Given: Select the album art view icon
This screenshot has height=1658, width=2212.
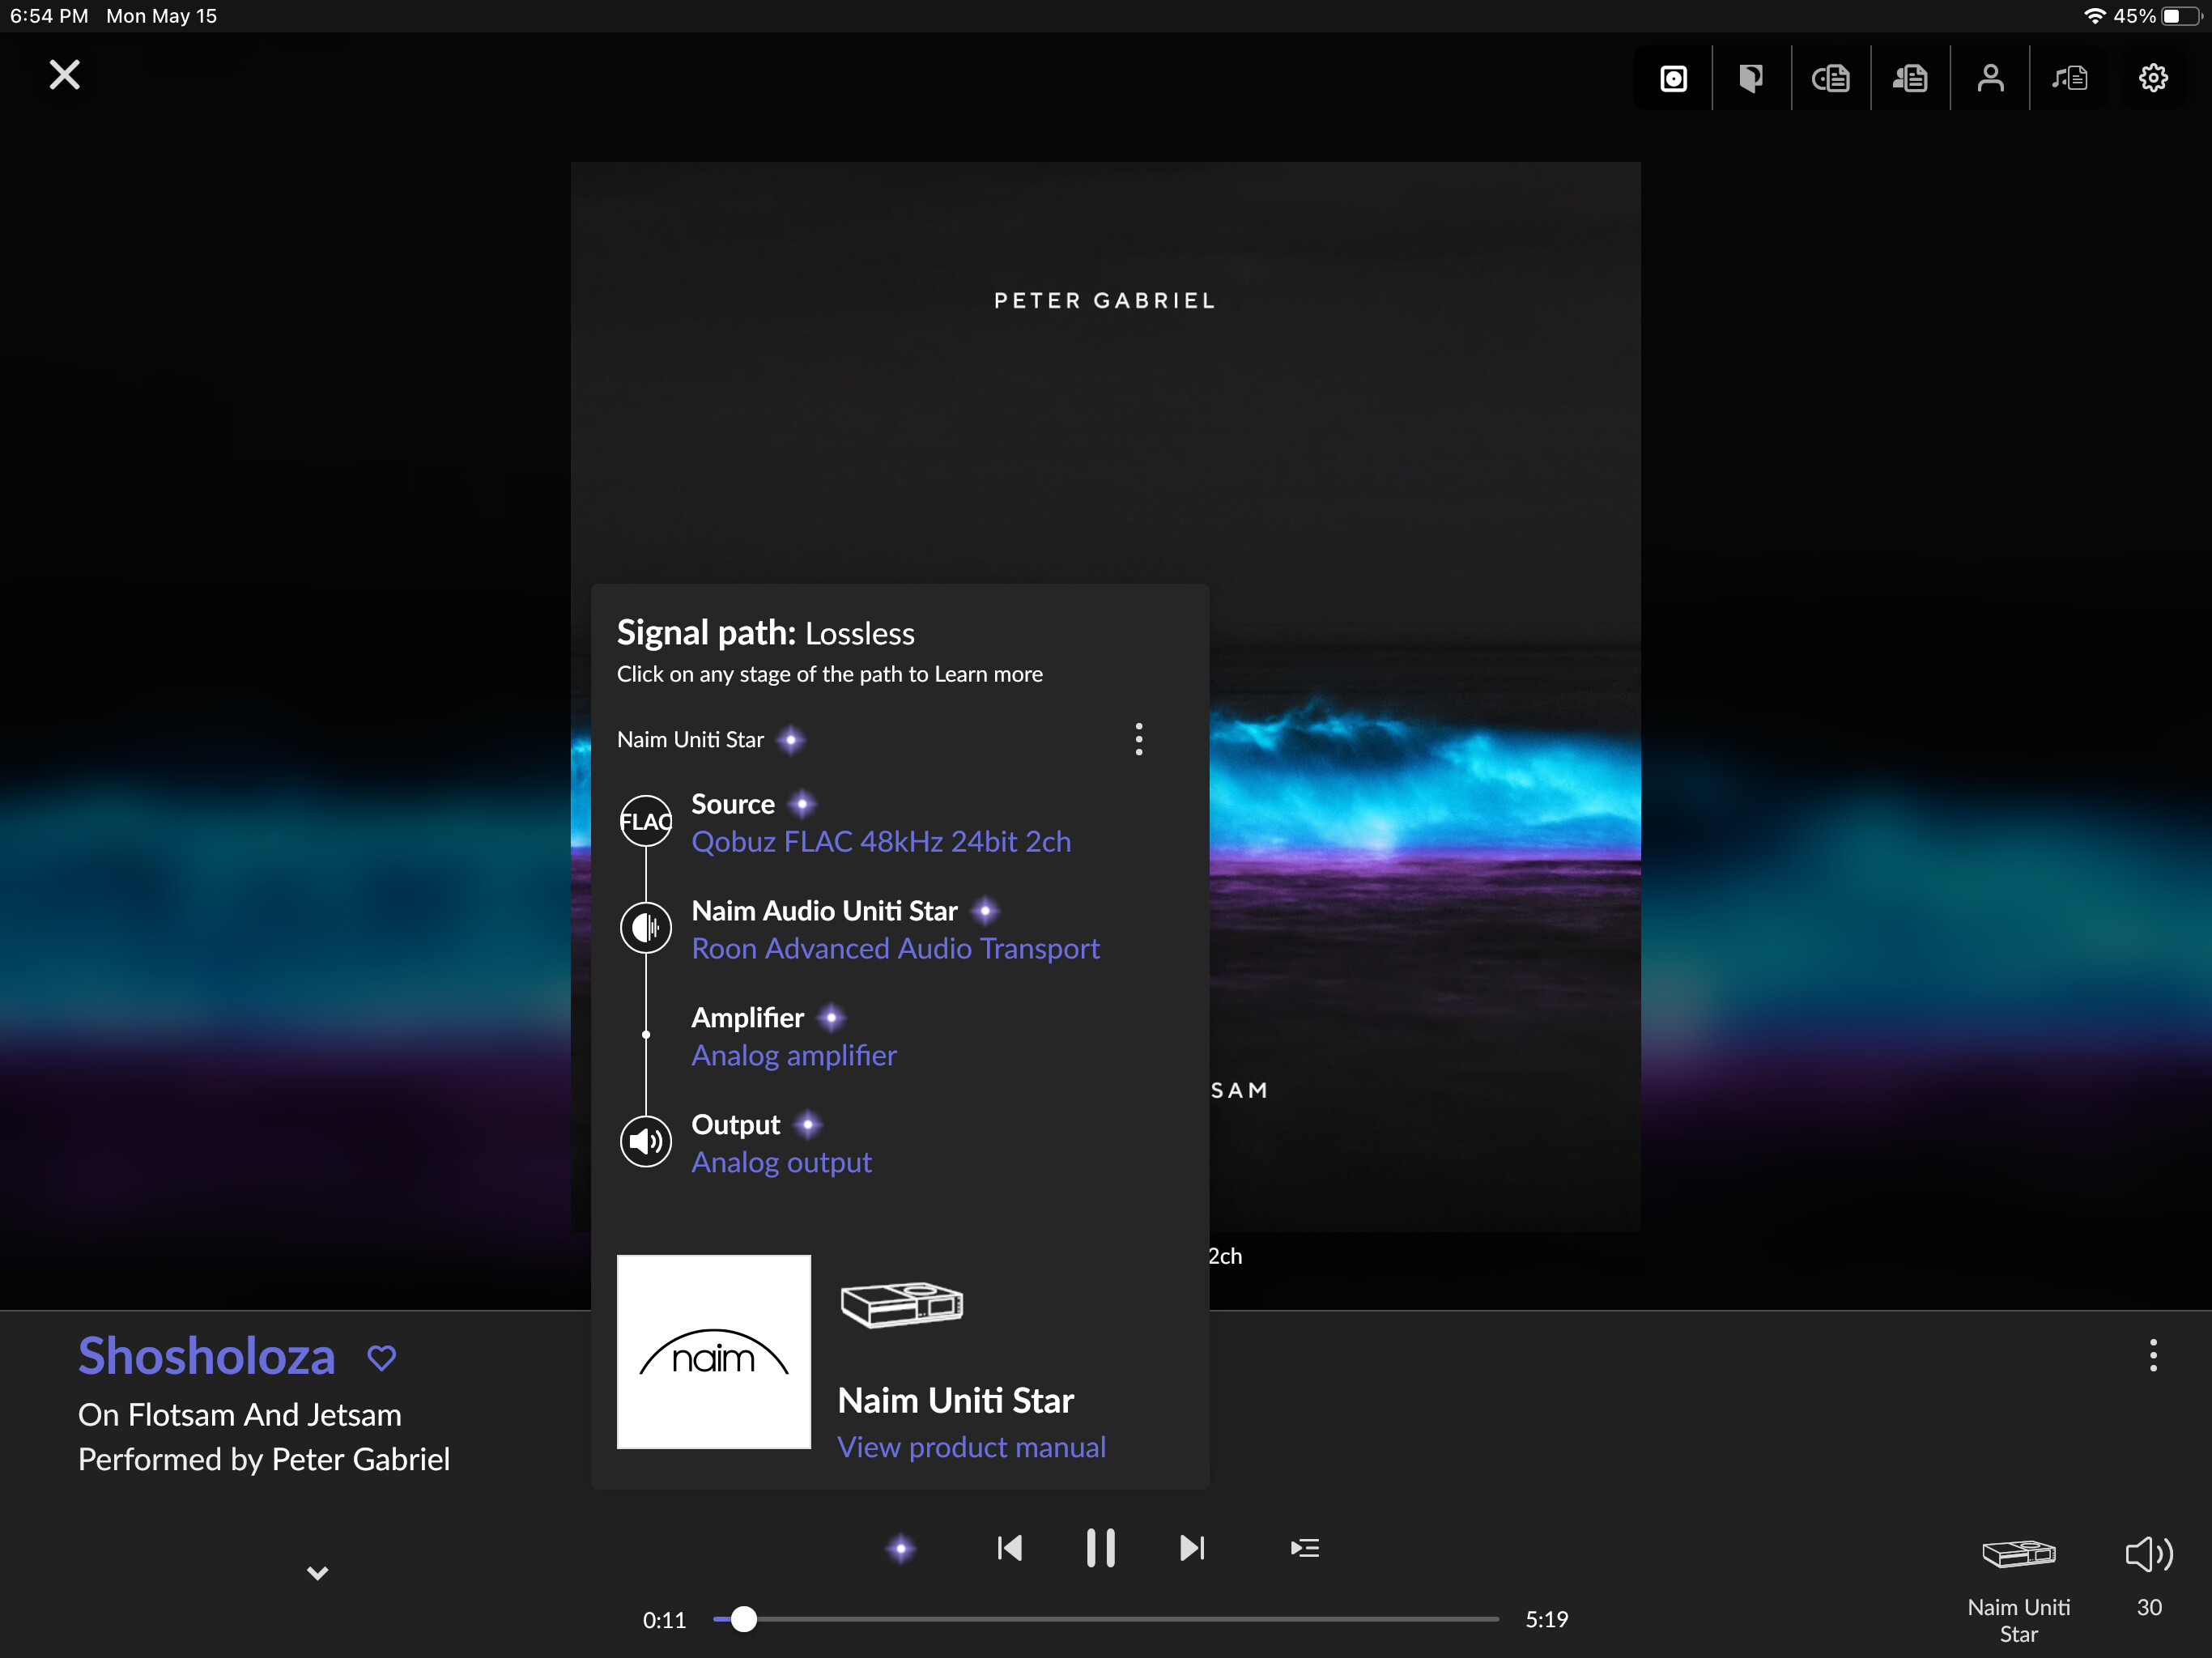Looking at the screenshot, I should [1673, 78].
